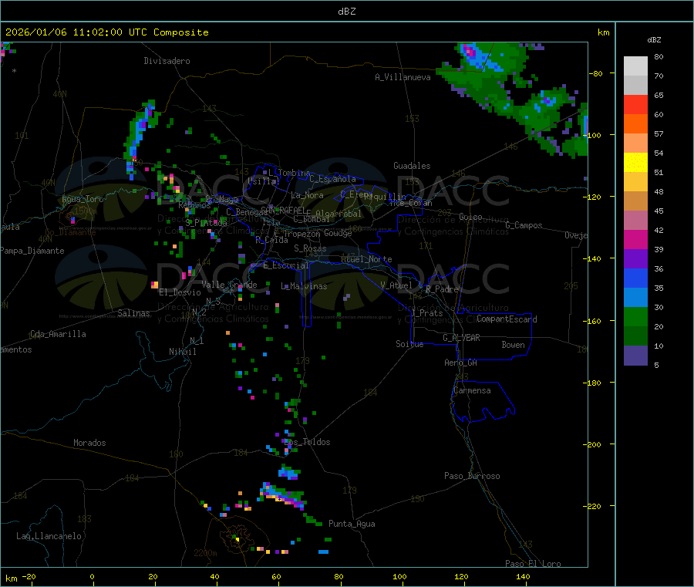This screenshot has height=587, width=694.
Task: Click the L_Malvinas map label
Action: (304, 286)
